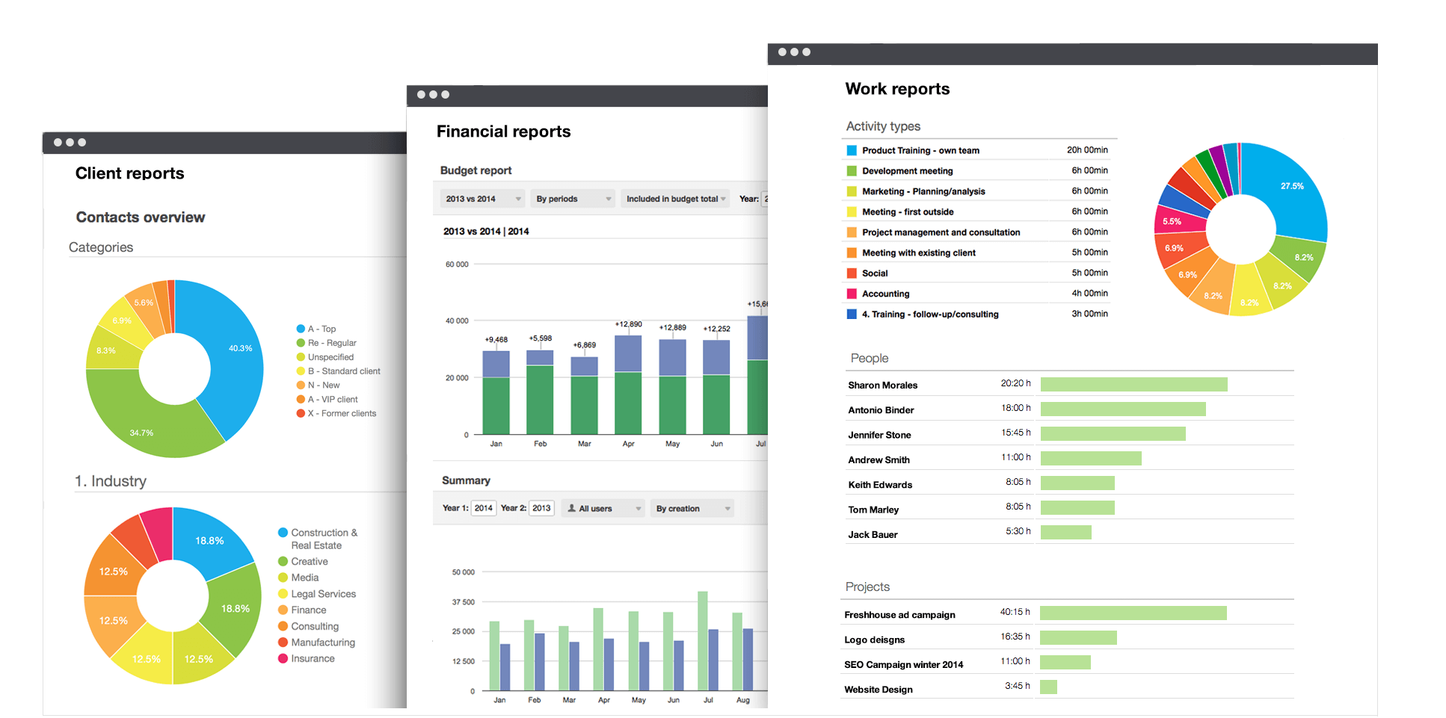The width and height of the screenshot is (1446, 718).
Task: Click the 'Unspecified' legend dot
Action: tap(301, 357)
